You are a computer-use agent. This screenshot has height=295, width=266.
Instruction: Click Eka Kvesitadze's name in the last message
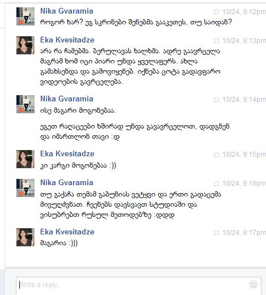click(x=67, y=232)
